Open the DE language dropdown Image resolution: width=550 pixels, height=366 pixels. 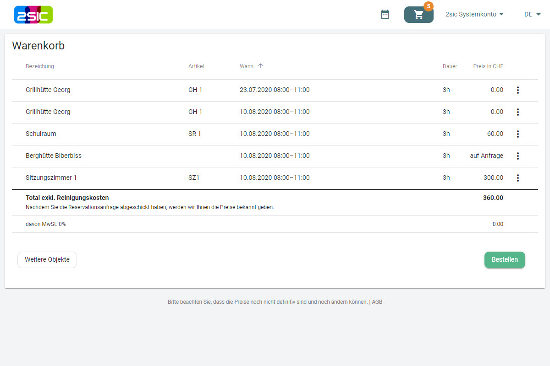coord(532,14)
